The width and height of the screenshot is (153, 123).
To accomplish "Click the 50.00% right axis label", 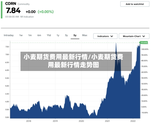I will 144,78.
